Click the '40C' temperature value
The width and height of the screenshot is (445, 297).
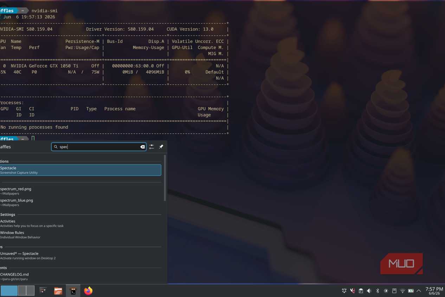coord(18,72)
